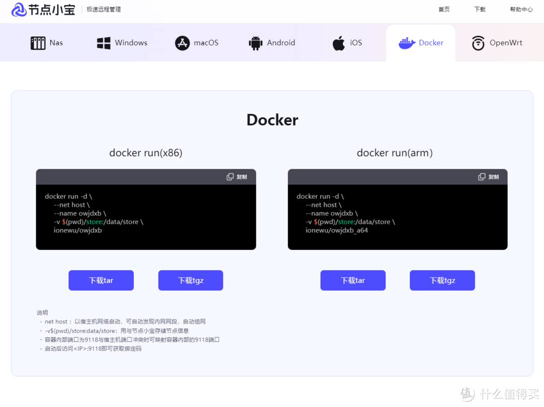Click the Windows logo icon

click(104, 43)
